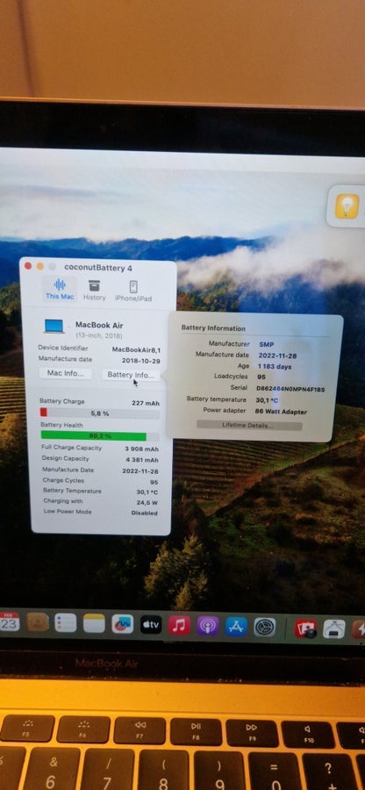Image resolution: width=365 pixels, height=790 pixels.
Task: Click the yellow lightbulb tips widget
Action: tap(347, 206)
